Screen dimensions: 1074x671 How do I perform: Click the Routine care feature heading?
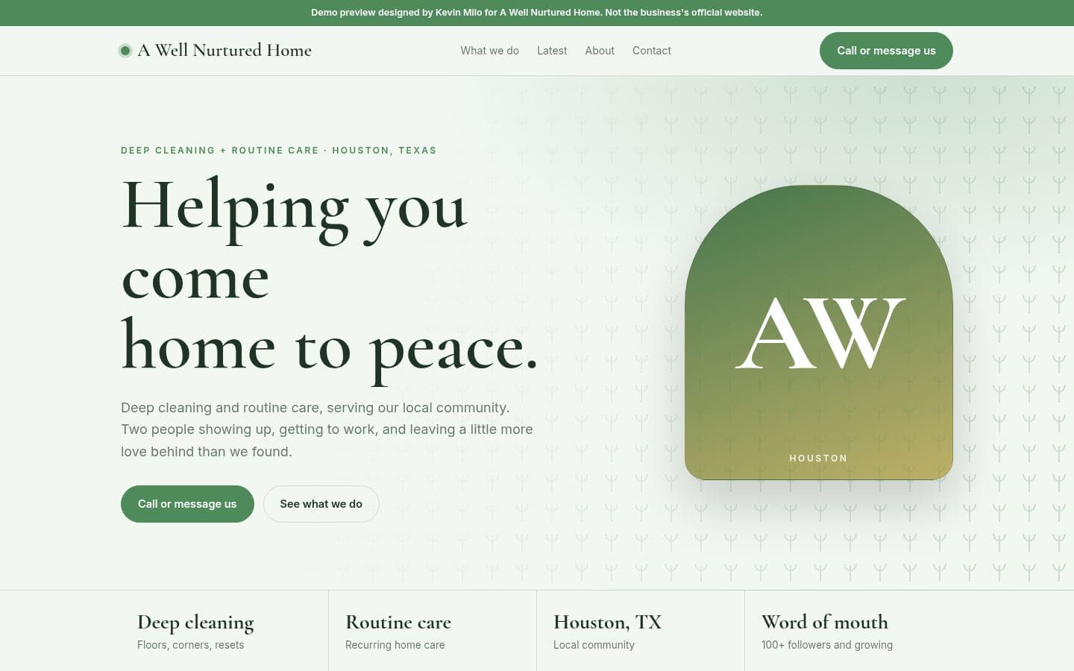pos(398,622)
